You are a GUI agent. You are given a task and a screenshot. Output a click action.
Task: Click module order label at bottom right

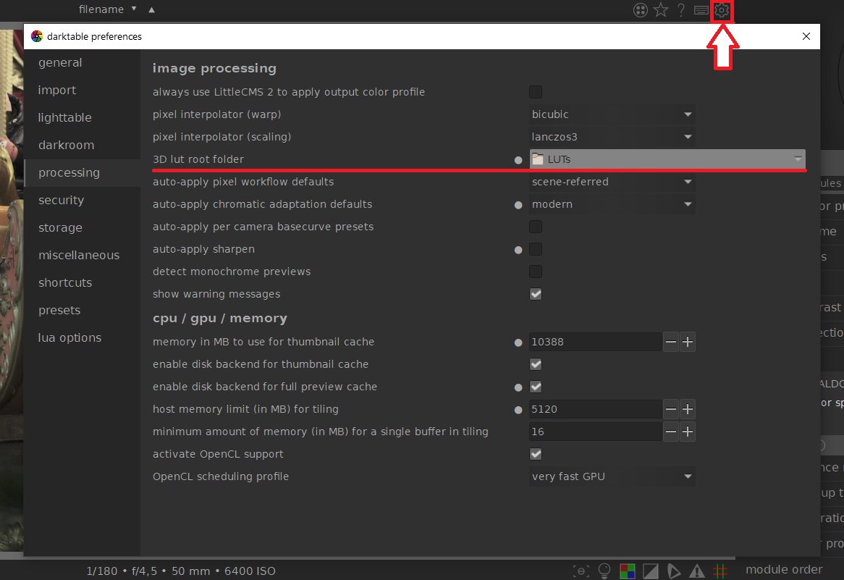tap(784, 569)
